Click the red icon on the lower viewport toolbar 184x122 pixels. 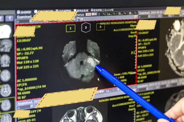point(97,92)
